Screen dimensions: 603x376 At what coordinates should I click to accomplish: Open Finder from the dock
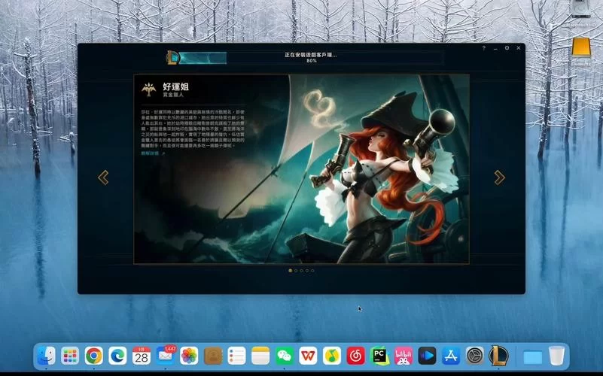tap(46, 356)
